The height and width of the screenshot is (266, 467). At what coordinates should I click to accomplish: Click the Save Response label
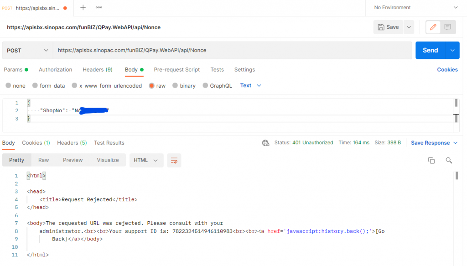431,143
